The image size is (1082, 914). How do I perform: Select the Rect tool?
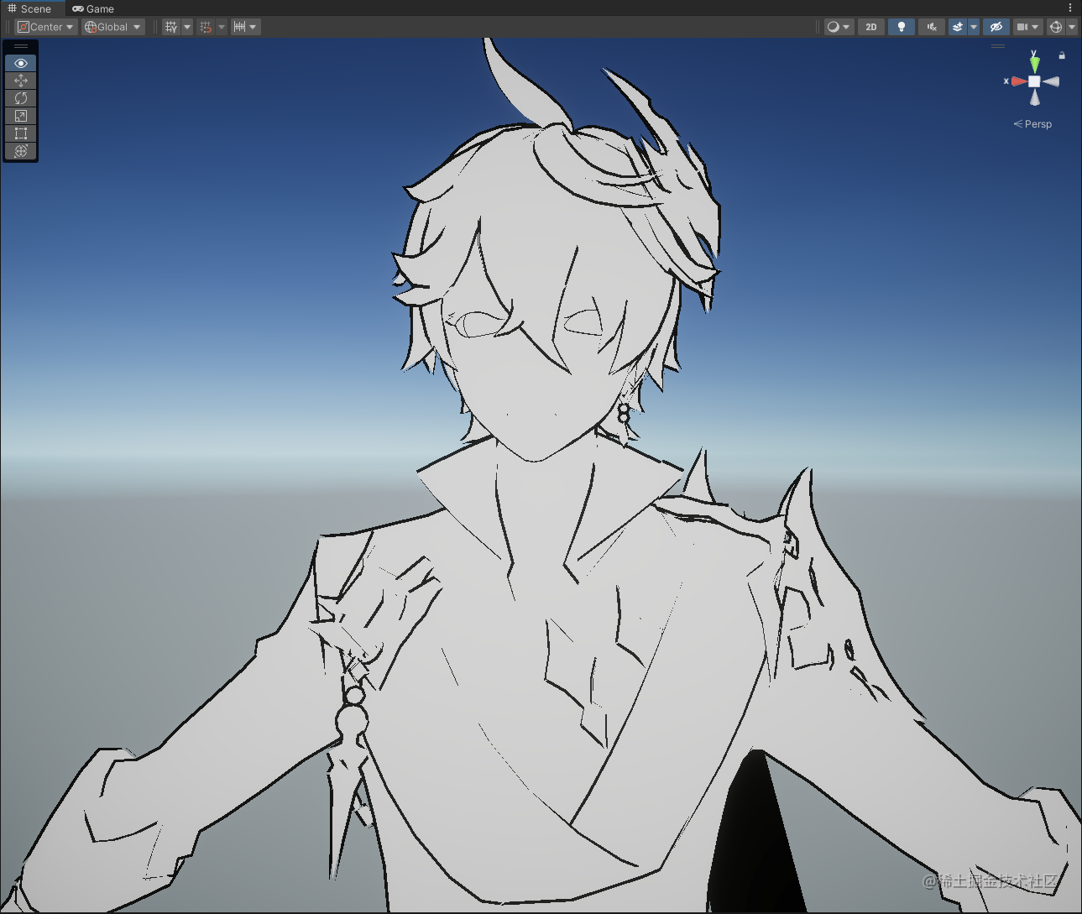point(21,133)
